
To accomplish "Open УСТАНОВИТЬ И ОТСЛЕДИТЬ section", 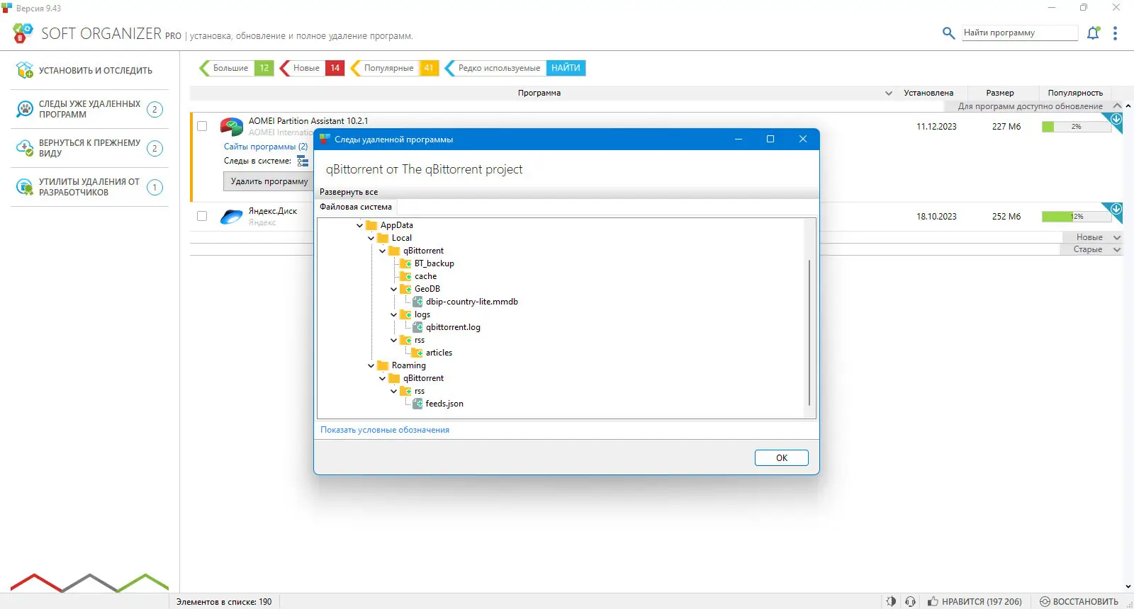I will tap(89, 70).
